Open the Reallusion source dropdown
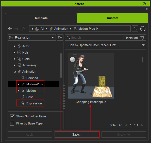This screenshot has height=143, width=151. point(32,38)
